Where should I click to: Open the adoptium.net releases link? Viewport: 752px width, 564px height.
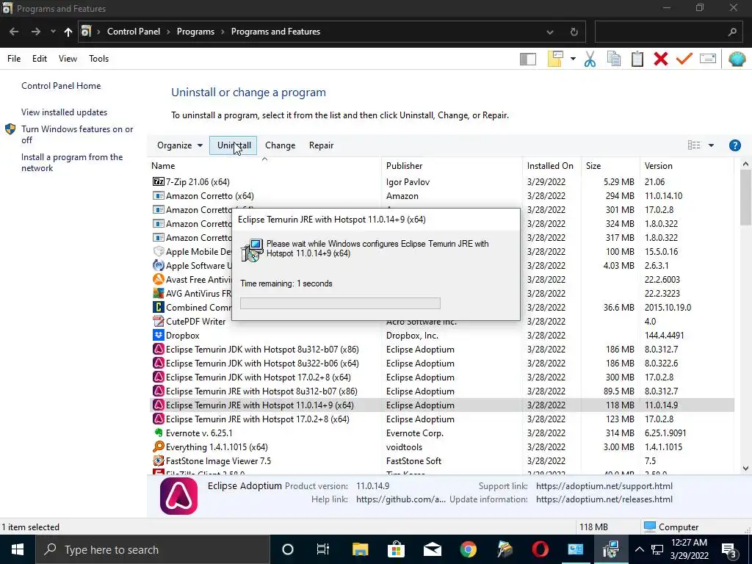click(604, 499)
